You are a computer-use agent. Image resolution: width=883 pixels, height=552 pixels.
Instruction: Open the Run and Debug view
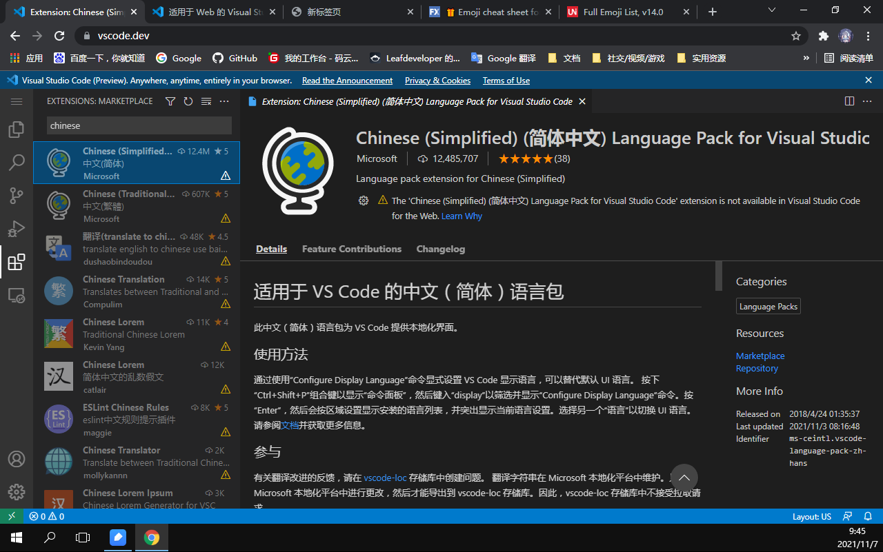pyautogui.click(x=17, y=229)
